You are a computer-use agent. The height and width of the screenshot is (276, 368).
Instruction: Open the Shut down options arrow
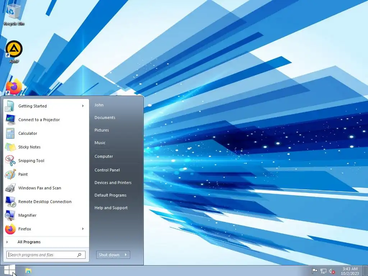(x=126, y=255)
